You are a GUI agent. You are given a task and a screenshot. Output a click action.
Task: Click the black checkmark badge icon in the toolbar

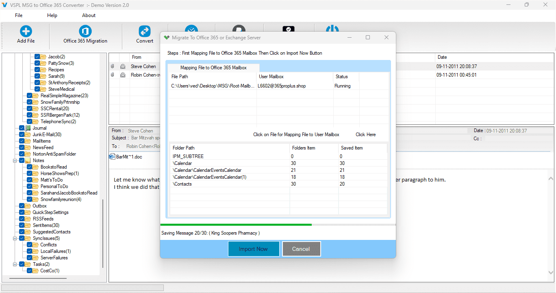(x=288, y=29)
